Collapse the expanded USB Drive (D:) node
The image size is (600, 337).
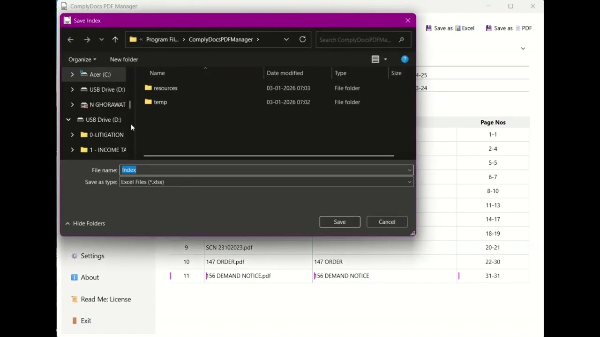coord(68,120)
